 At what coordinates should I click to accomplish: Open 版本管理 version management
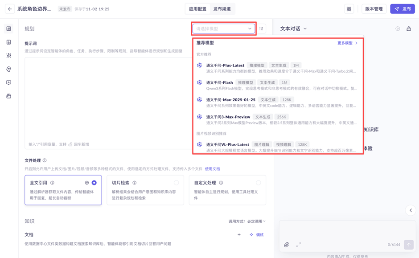(374, 9)
